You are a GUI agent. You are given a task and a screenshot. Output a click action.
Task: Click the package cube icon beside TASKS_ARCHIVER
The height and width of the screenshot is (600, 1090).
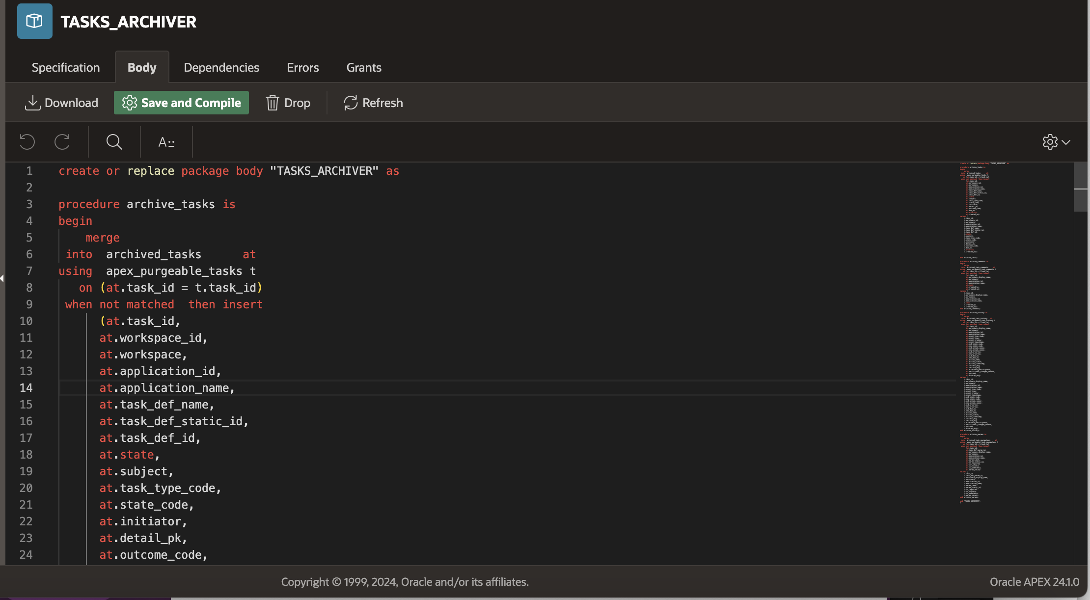pos(34,21)
